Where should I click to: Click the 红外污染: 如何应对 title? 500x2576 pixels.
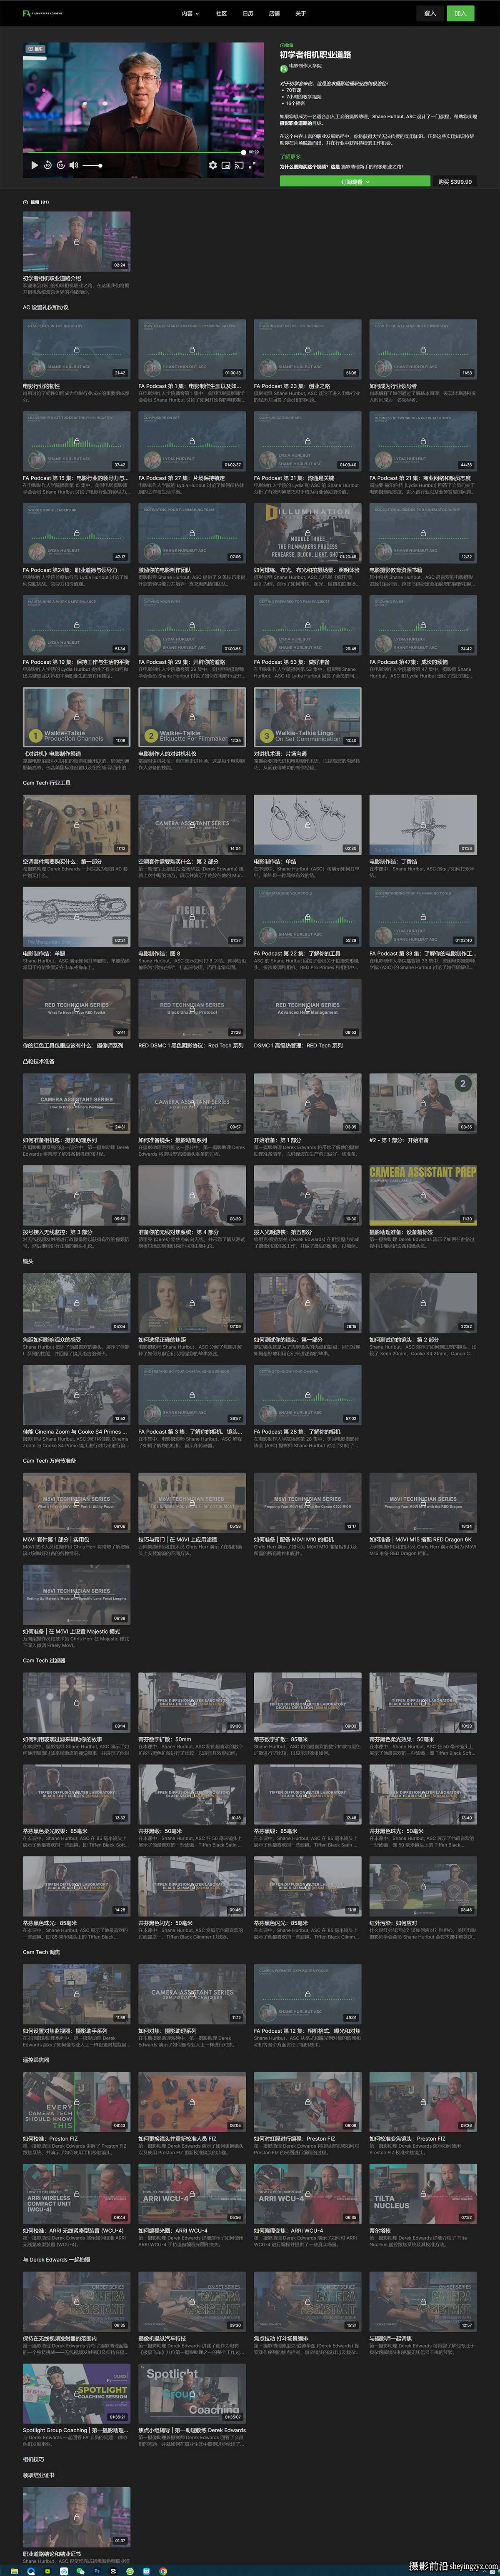[393, 1923]
